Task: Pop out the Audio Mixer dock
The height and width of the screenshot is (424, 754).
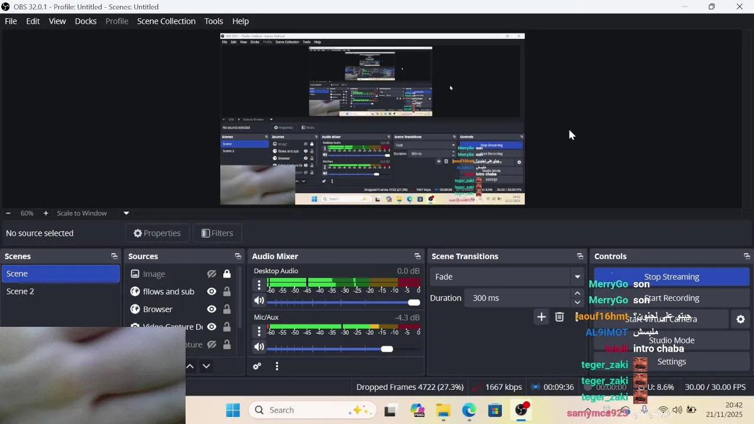Action: pyautogui.click(x=418, y=256)
